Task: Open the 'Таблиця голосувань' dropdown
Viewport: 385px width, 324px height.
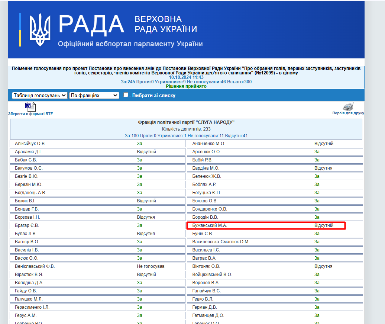Action: click(x=39, y=95)
